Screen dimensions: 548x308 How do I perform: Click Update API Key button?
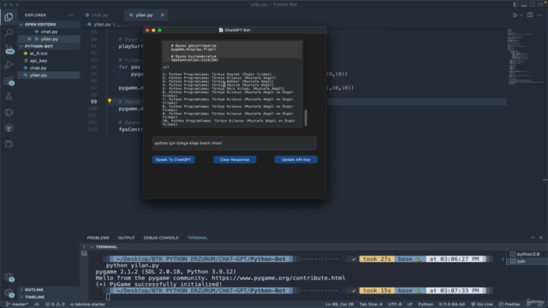coord(295,160)
